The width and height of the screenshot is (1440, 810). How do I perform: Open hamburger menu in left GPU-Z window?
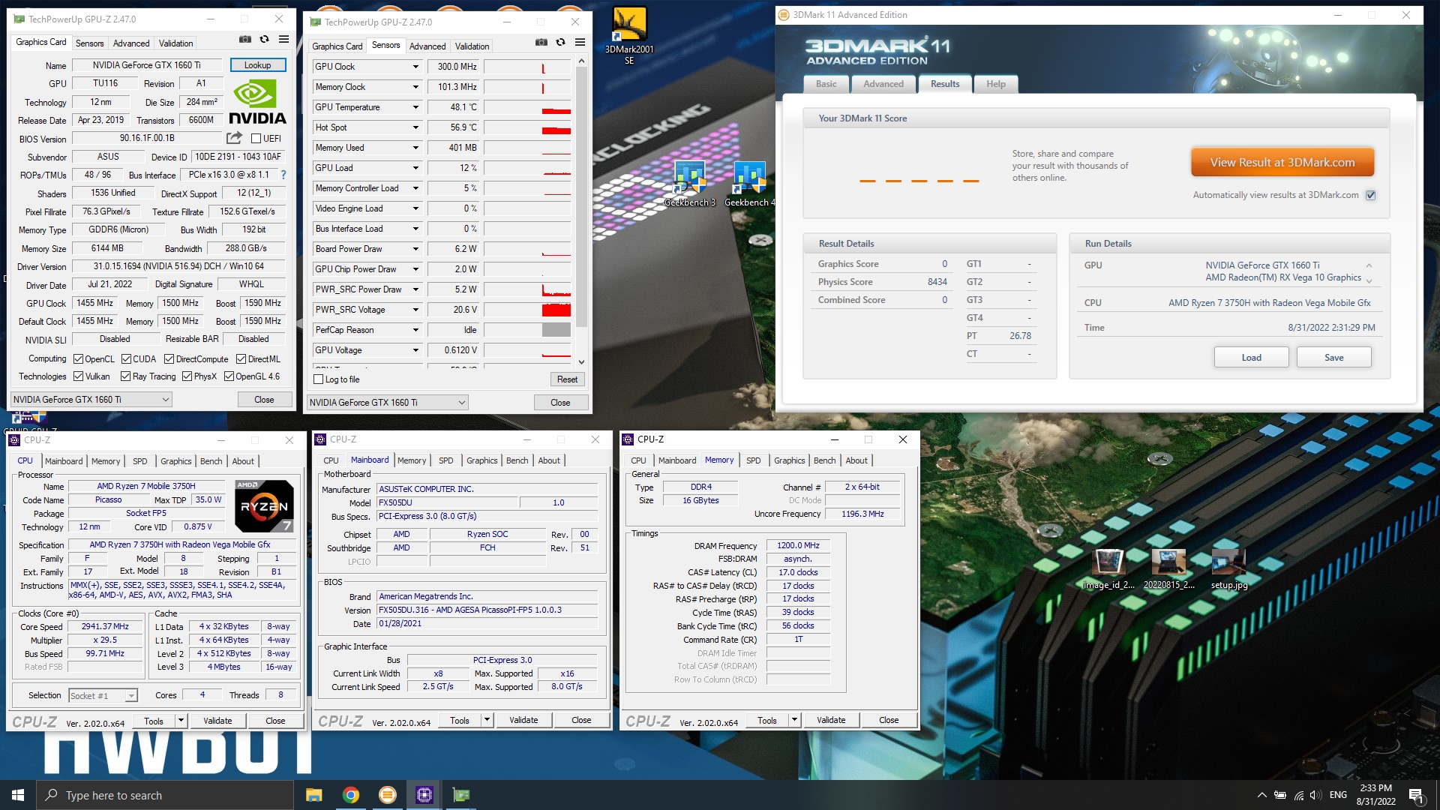click(x=283, y=40)
